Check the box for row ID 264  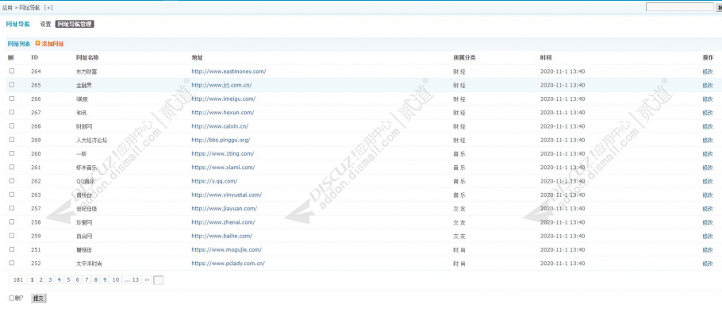pyautogui.click(x=12, y=71)
